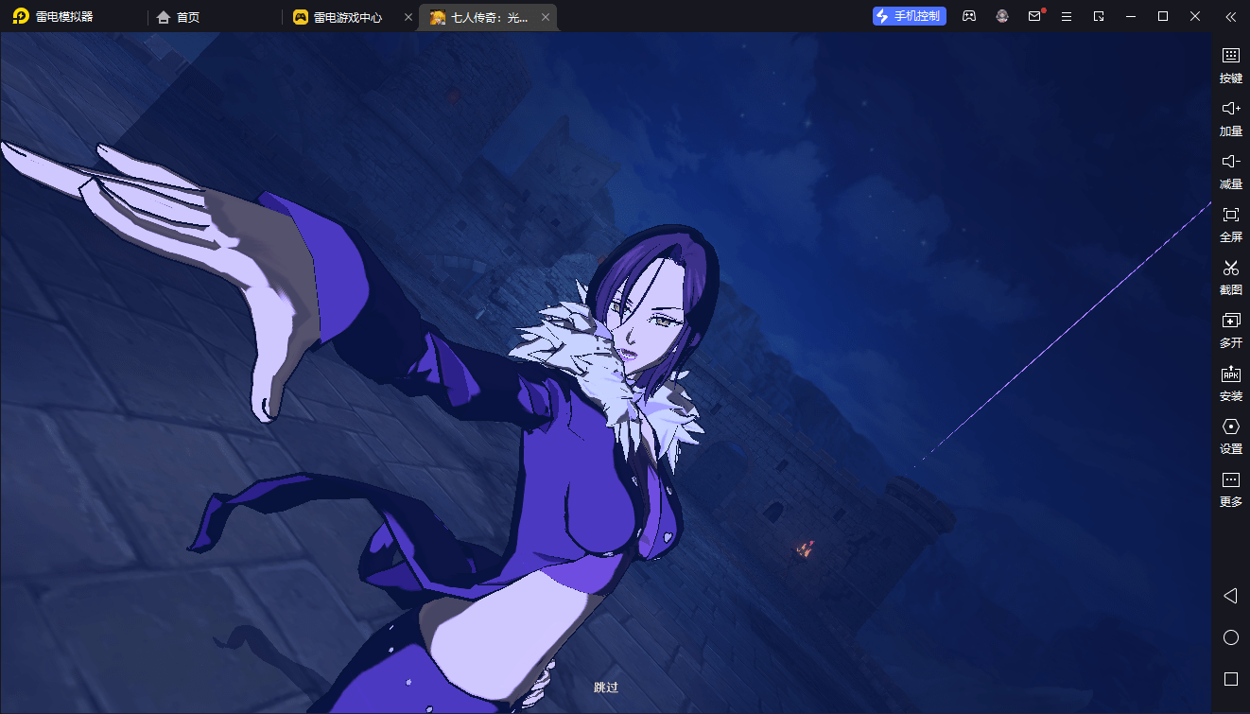This screenshot has width=1250, height=714.
Task: Click the 雷电模拟器 logo
Action: (x=53, y=16)
